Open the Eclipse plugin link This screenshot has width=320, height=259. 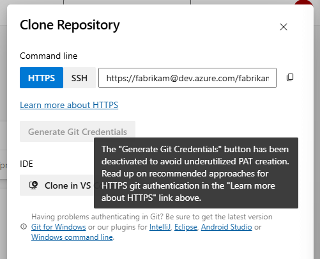pyautogui.click(x=186, y=227)
